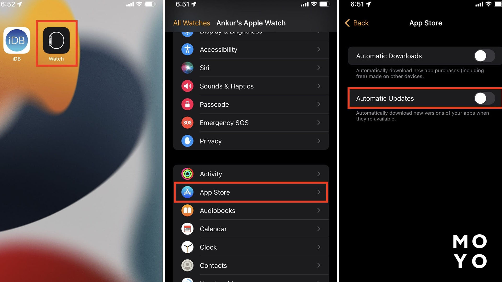Image resolution: width=502 pixels, height=282 pixels.
Task: Select the Privacy settings icon
Action: tap(187, 141)
